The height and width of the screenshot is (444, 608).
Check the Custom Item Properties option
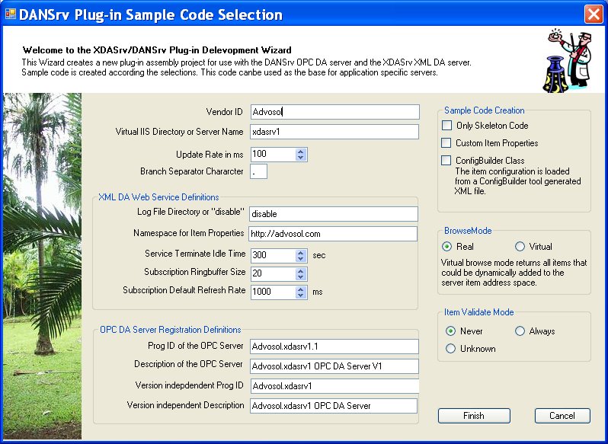tap(446, 143)
